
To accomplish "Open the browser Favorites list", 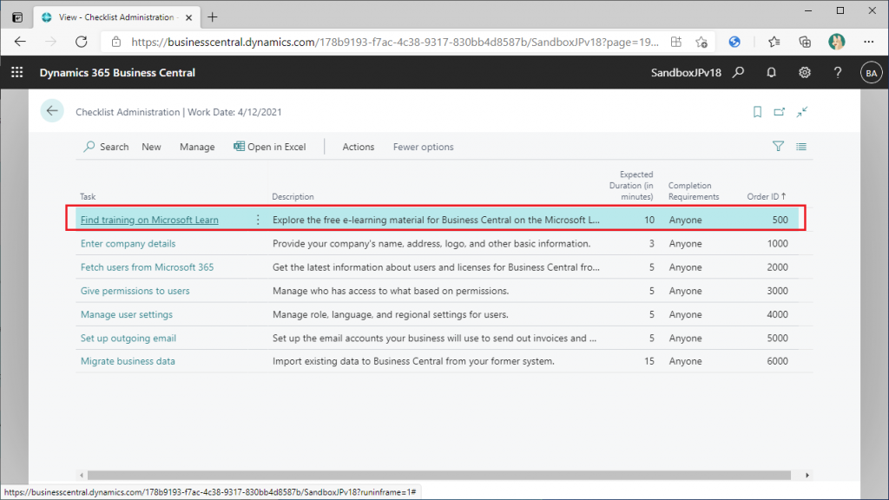I will (x=774, y=42).
